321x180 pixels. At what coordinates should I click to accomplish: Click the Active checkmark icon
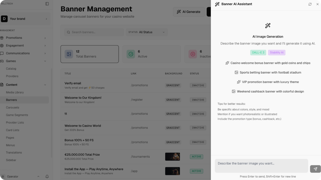(131, 54)
